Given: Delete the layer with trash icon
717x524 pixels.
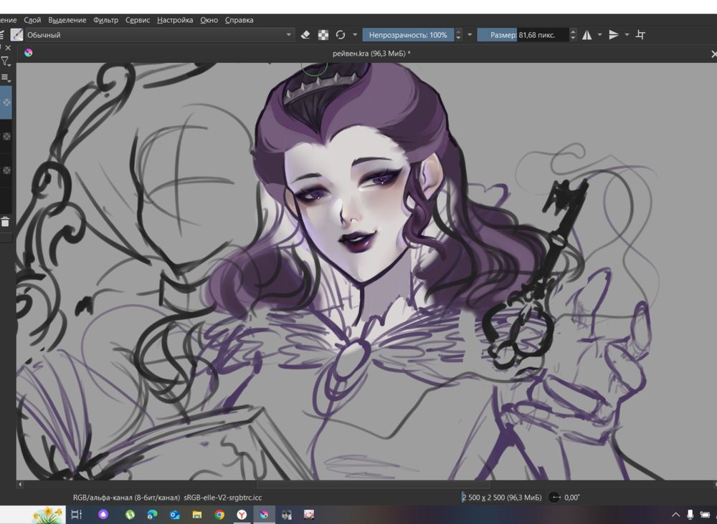Looking at the screenshot, I should pyautogui.click(x=5, y=223).
